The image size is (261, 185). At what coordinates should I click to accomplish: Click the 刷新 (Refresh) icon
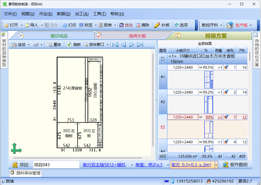[69, 45]
